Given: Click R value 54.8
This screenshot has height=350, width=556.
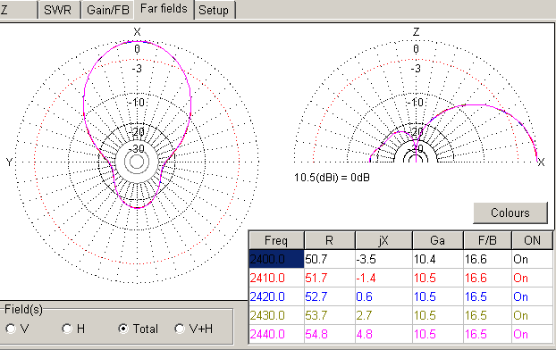Looking at the screenshot, I should tap(330, 334).
